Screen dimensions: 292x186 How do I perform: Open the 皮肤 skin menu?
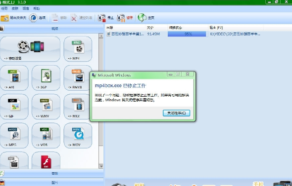coord(15,8)
